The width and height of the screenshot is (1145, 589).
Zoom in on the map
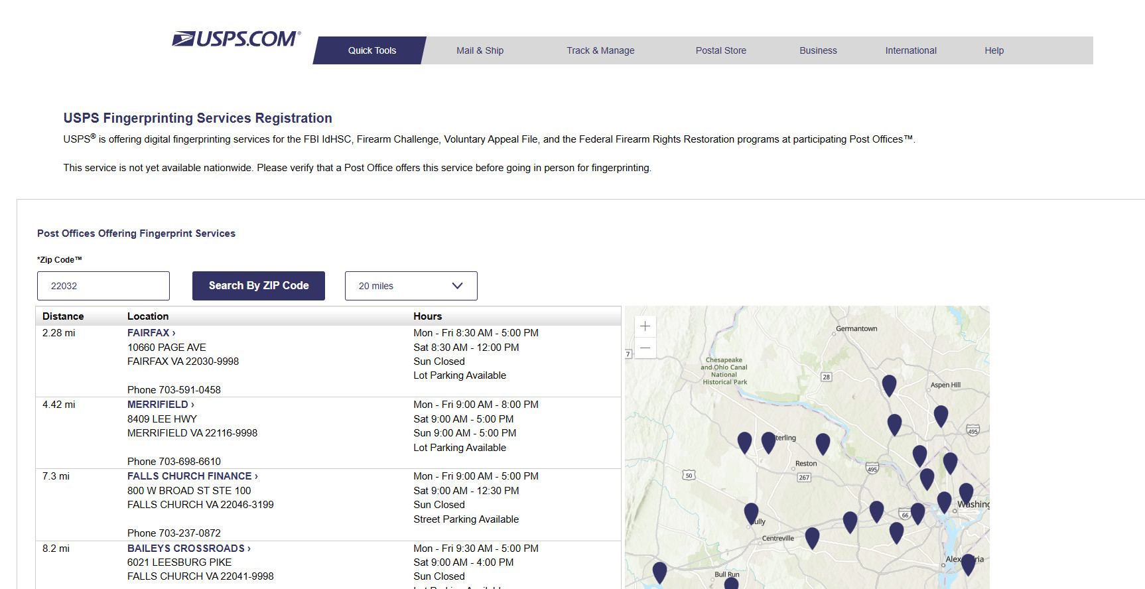[645, 326]
